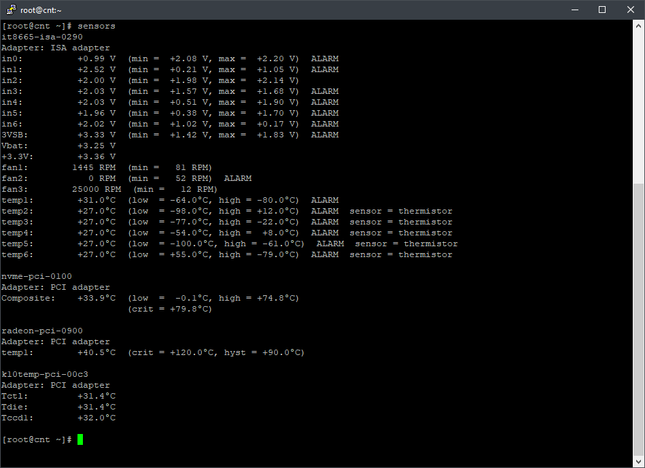This screenshot has width=645, height=468.
Task: Open the PuTTY system menu icon
Action: click(11, 10)
